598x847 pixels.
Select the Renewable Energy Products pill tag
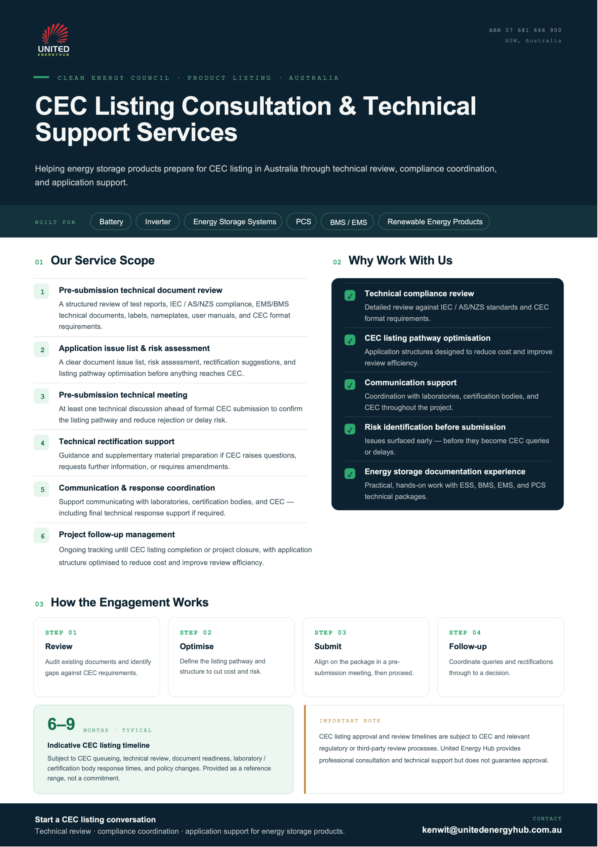click(x=435, y=221)
